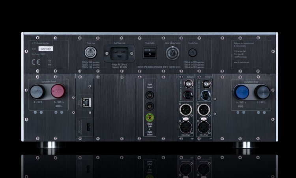
Task: Click the High Power Inlet socket
Action: 119,53
